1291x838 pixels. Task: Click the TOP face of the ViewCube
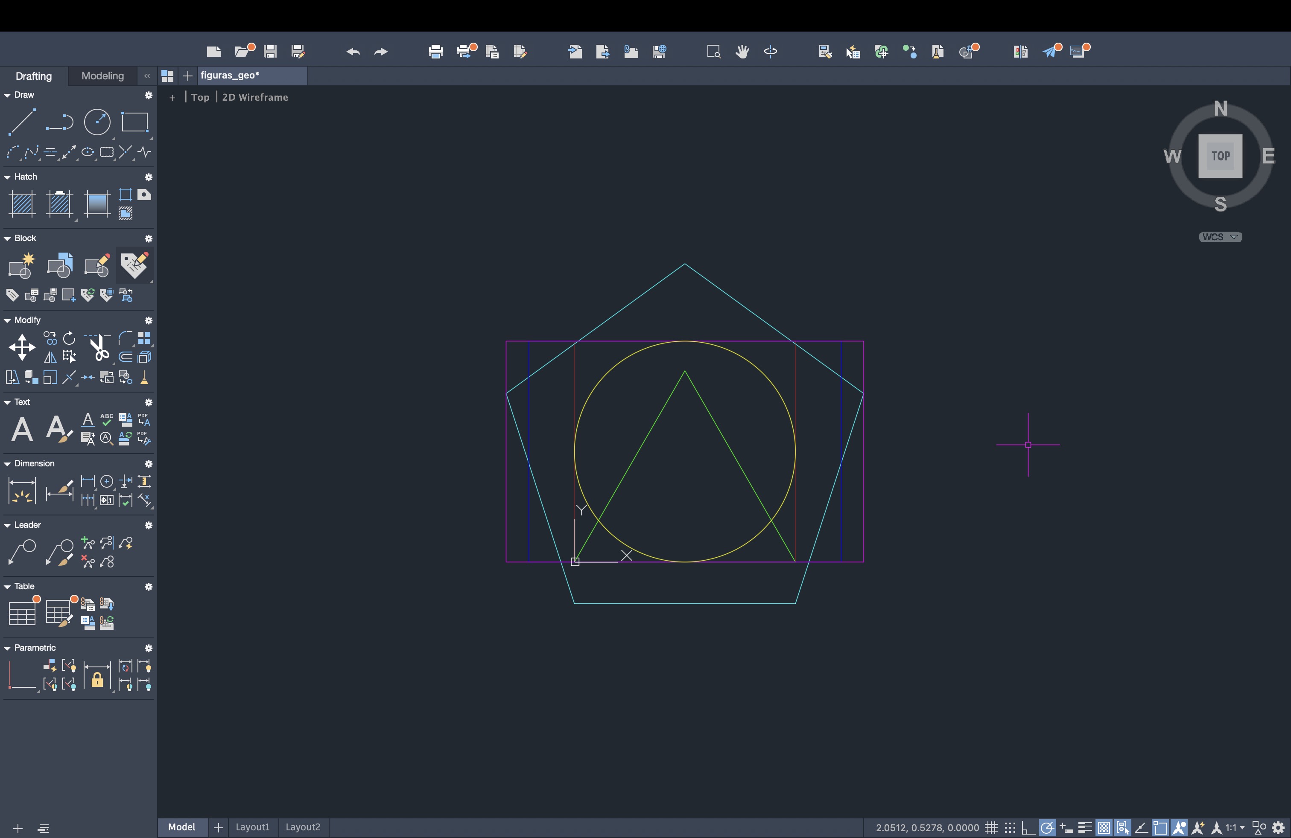click(1221, 156)
